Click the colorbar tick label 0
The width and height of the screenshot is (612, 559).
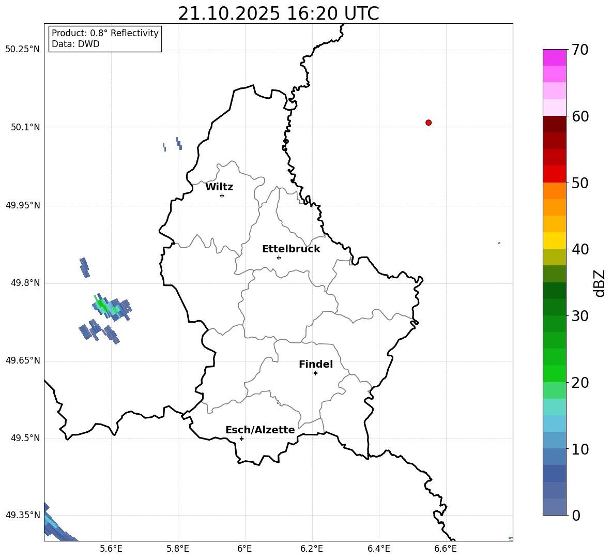coord(576,515)
